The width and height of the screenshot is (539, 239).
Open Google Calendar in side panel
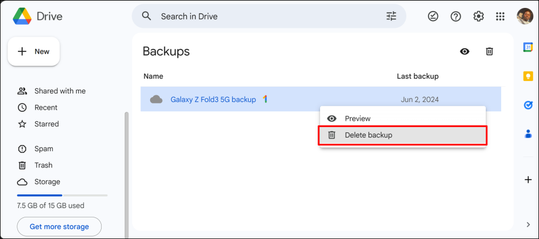pos(528,47)
